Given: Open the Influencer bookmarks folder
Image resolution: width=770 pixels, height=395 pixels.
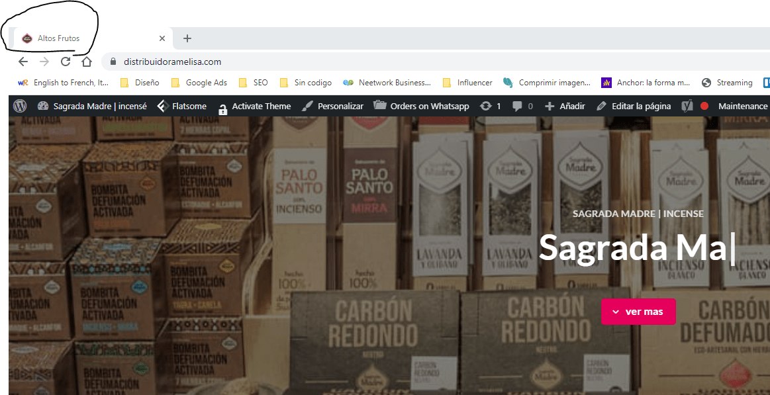Looking at the screenshot, I should pyautogui.click(x=467, y=83).
